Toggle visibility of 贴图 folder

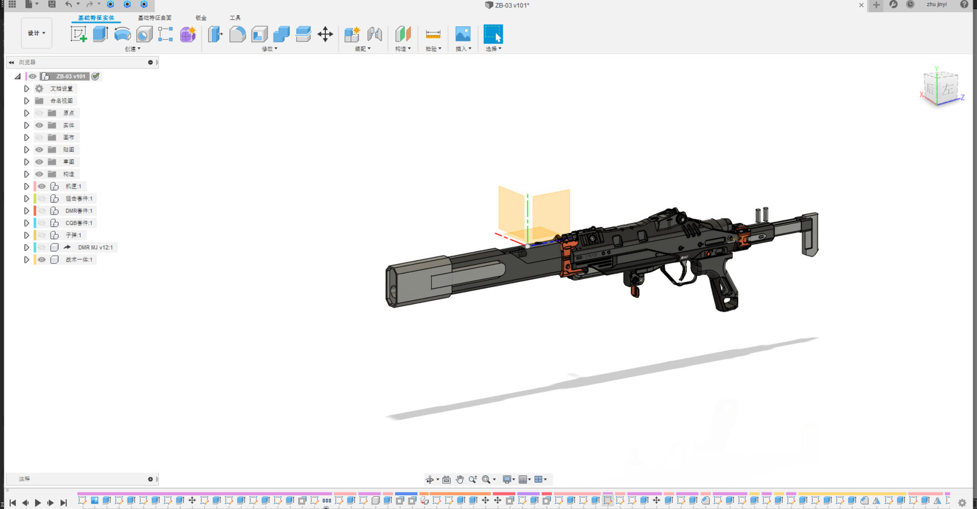click(39, 150)
